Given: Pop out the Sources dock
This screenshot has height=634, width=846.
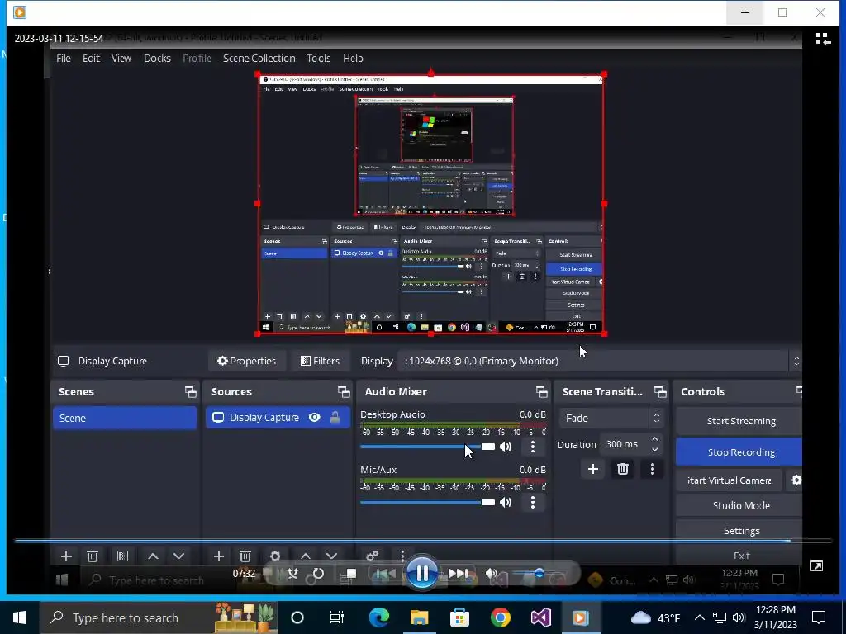Looking at the screenshot, I should pos(344,392).
